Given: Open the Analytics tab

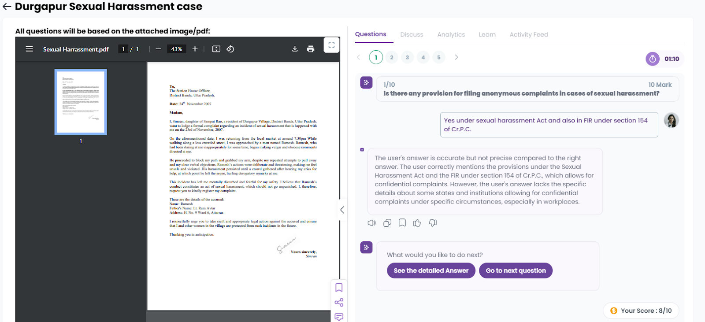Looking at the screenshot, I should click(x=451, y=34).
